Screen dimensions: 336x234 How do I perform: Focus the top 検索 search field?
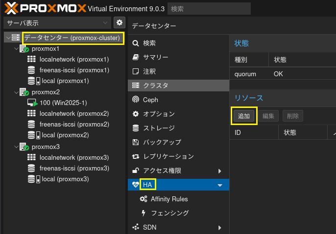point(209,8)
